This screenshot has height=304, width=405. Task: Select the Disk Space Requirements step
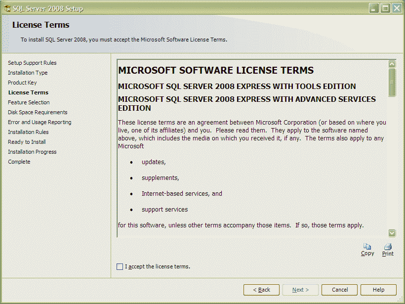coord(38,112)
